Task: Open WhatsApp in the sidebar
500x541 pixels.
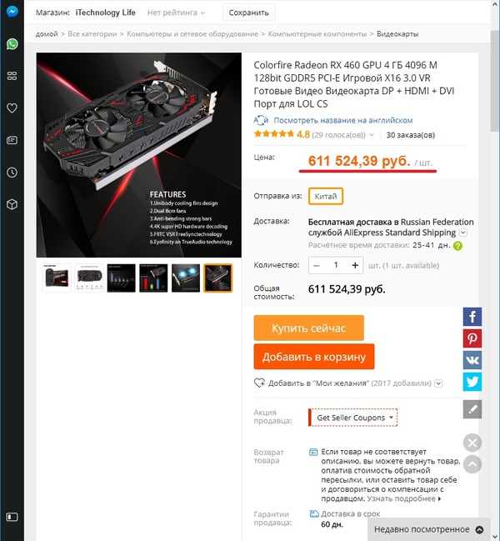Action: pyautogui.click(x=12, y=44)
